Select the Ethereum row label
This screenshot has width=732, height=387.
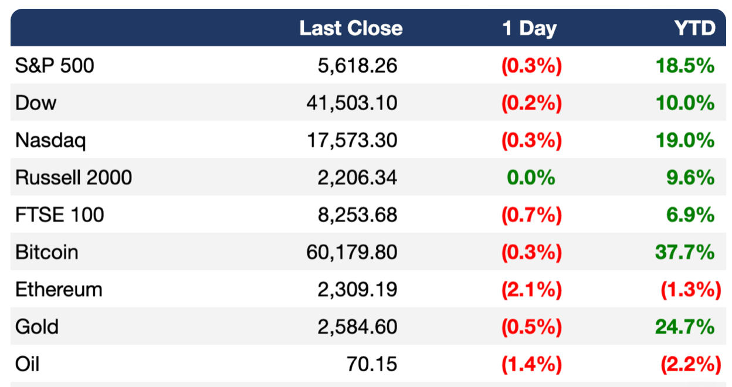pyautogui.click(x=59, y=290)
